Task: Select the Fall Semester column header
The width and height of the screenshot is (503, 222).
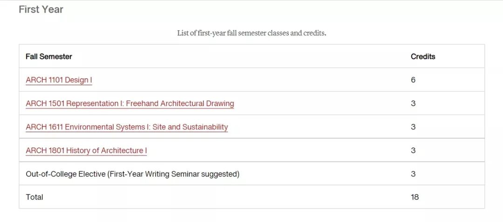Action: coord(49,56)
